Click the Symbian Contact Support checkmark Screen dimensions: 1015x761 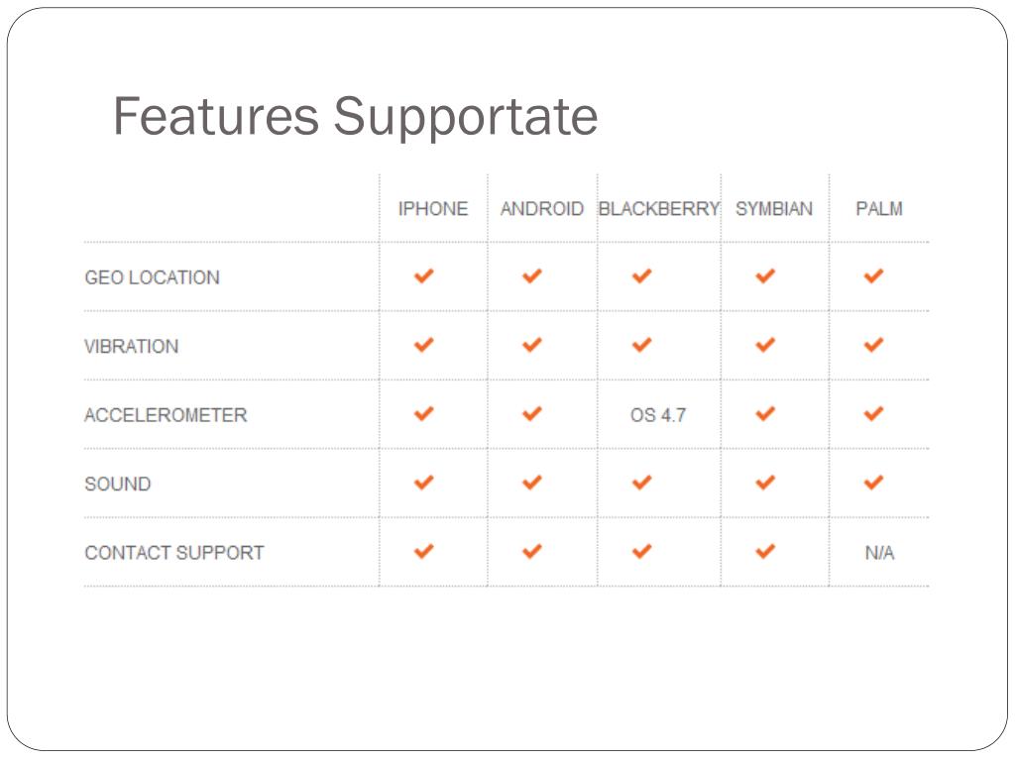(765, 551)
